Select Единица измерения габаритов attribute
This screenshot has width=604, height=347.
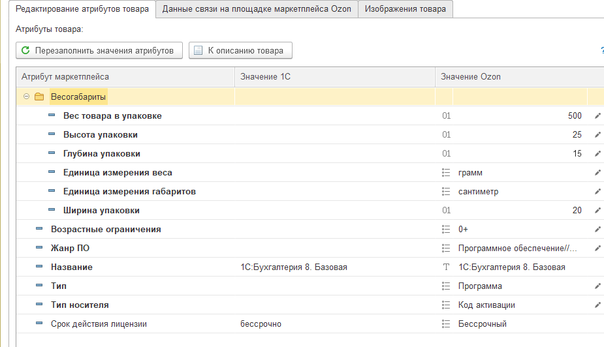[129, 192]
